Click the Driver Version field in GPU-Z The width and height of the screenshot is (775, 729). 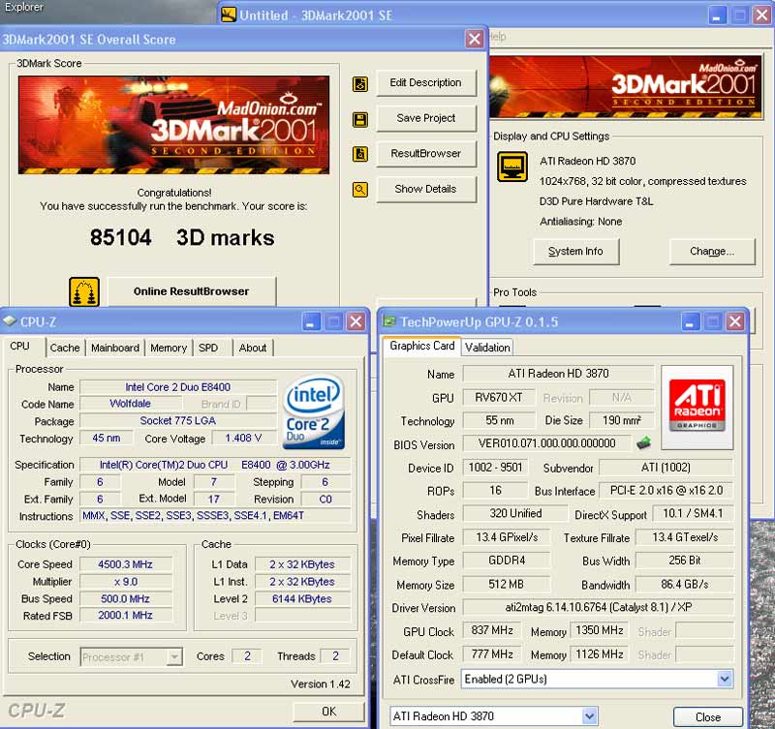[x=598, y=608]
